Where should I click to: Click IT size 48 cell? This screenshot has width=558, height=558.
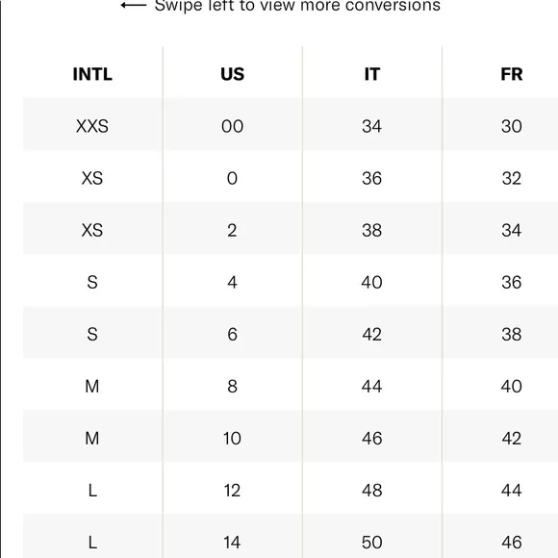[x=372, y=491]
